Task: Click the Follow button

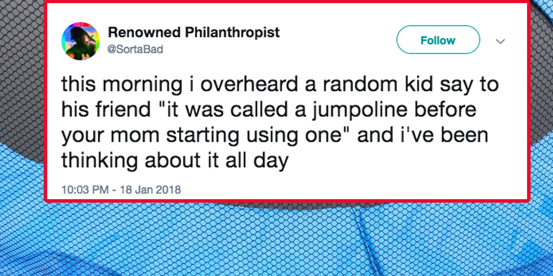Action: (x=438, y=40)
